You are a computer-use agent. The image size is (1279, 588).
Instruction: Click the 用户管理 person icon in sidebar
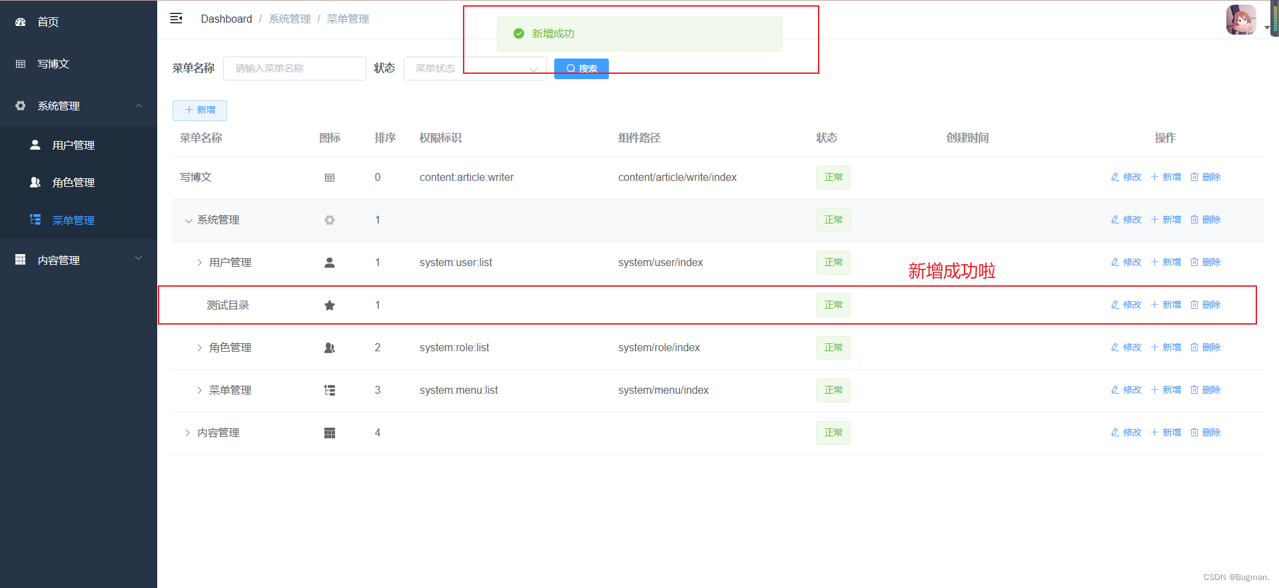coord(35,144)
